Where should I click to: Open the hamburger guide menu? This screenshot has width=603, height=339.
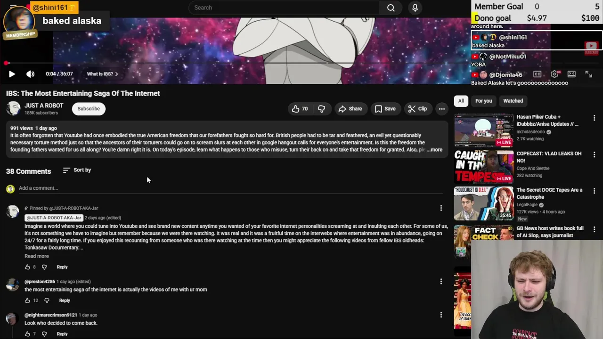coord(13,8)
